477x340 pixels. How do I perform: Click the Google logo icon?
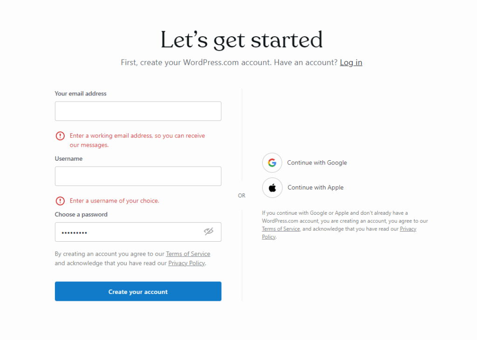[x=273, y=163]
